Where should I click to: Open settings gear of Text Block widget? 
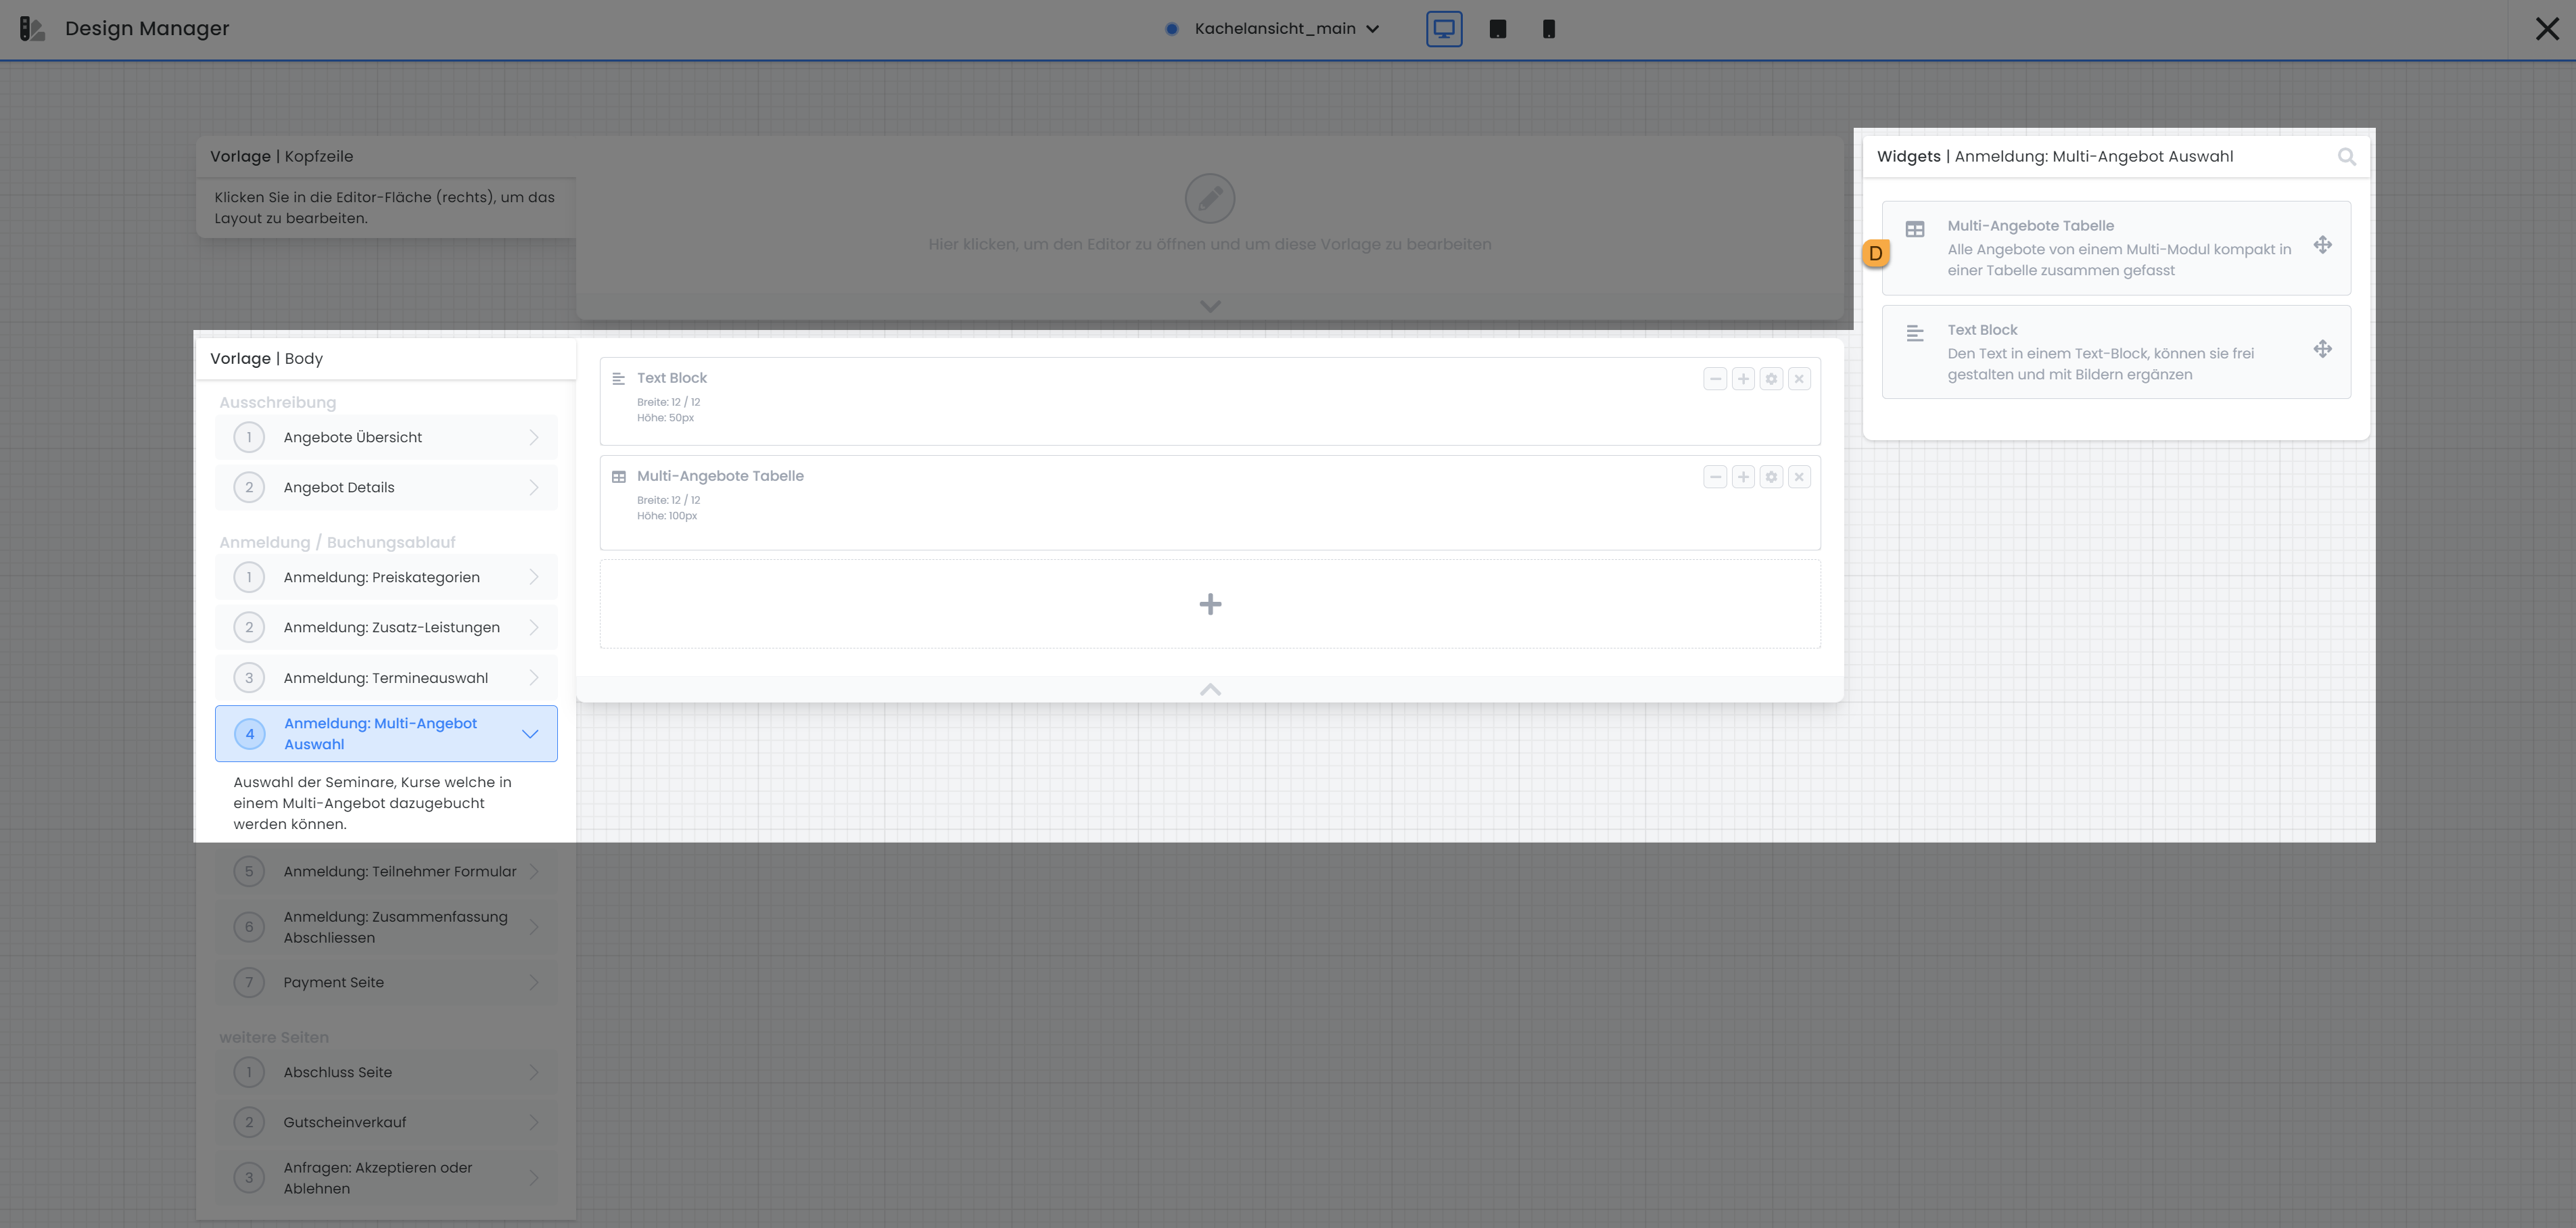tap(1771, 379)
